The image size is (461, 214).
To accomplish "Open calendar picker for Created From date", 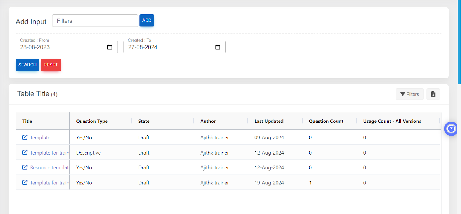I will pyautogui.click(x=109, y=47).
